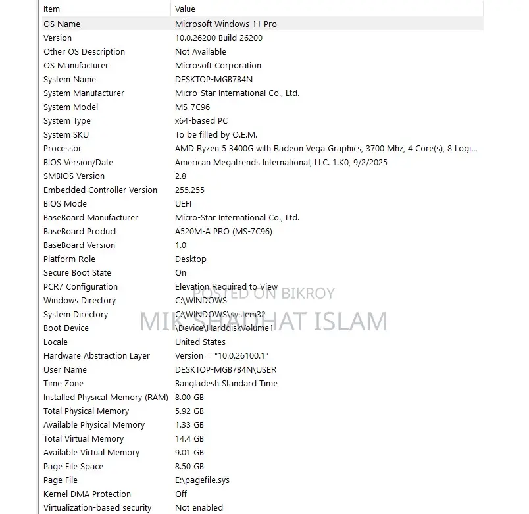Select the Available Virtual Memory row
Viewport: 529px width, 514px height.
pyautogui.click(x=263, y=453)
